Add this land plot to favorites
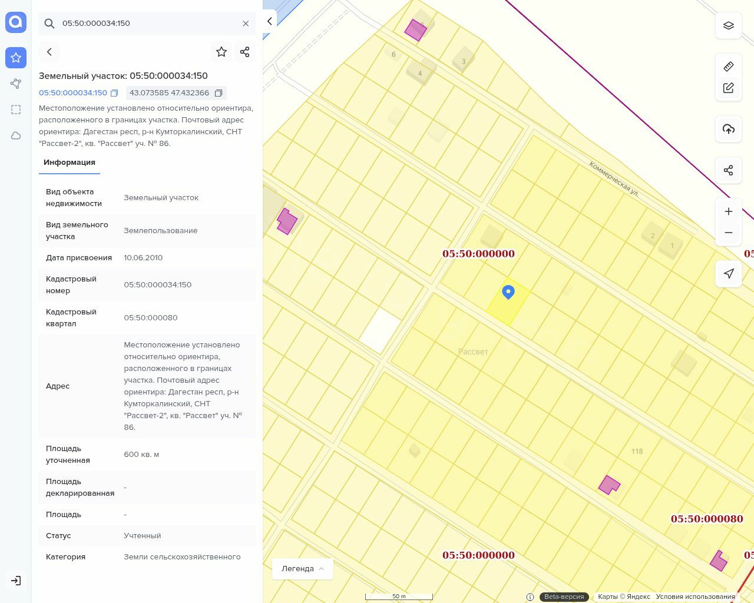The height and width of the screenshot is (603, 754). click(x=221, y=52)
